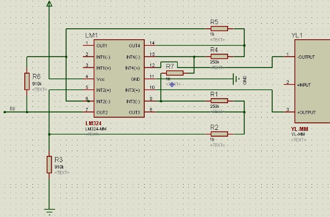
Task: Select the R5 resistor symbol
Action: [x=219, y=28]
